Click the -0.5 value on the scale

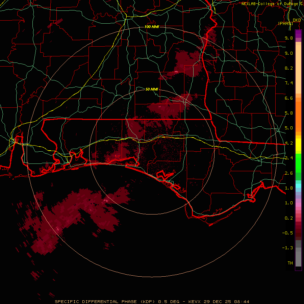coord(287,233)
